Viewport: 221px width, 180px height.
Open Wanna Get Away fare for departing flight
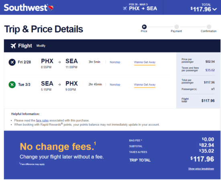click(x=145, y=62)
